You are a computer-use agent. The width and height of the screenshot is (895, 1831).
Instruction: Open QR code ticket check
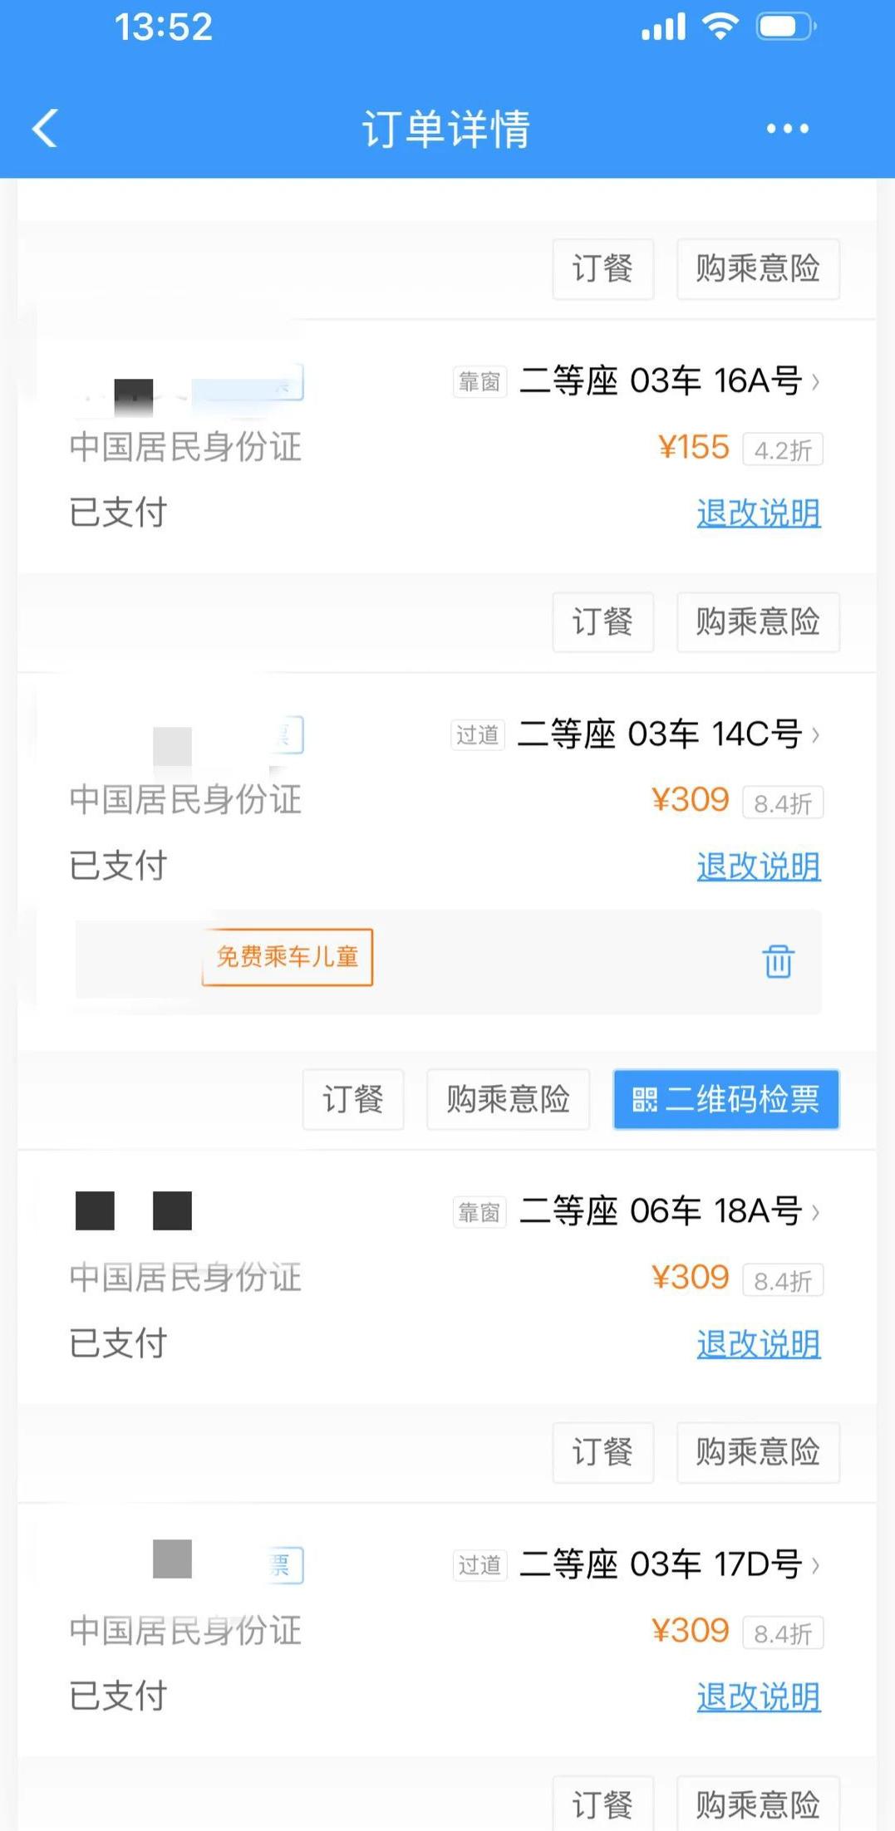click(x=725, y=1099)
